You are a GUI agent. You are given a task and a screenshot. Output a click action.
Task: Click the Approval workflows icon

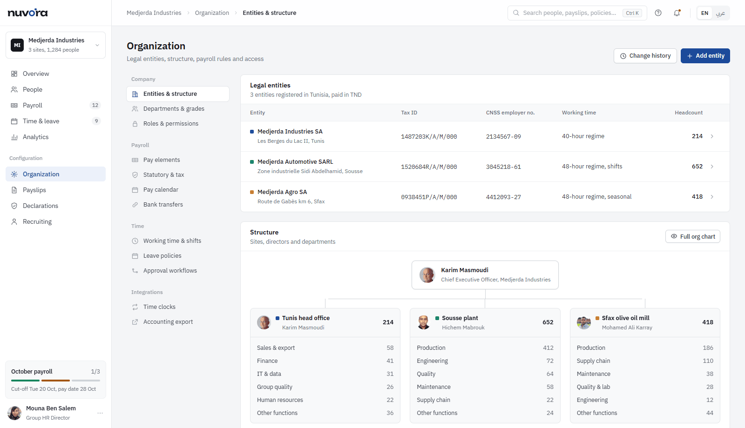pos(135,271)
